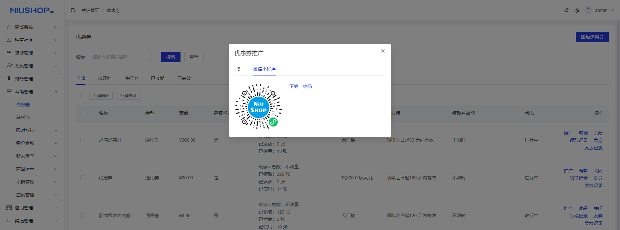Expand 新人专享 sidebar item
Image resolution: width=620 pixels, height=230 pixels.
tap(32, 156)
